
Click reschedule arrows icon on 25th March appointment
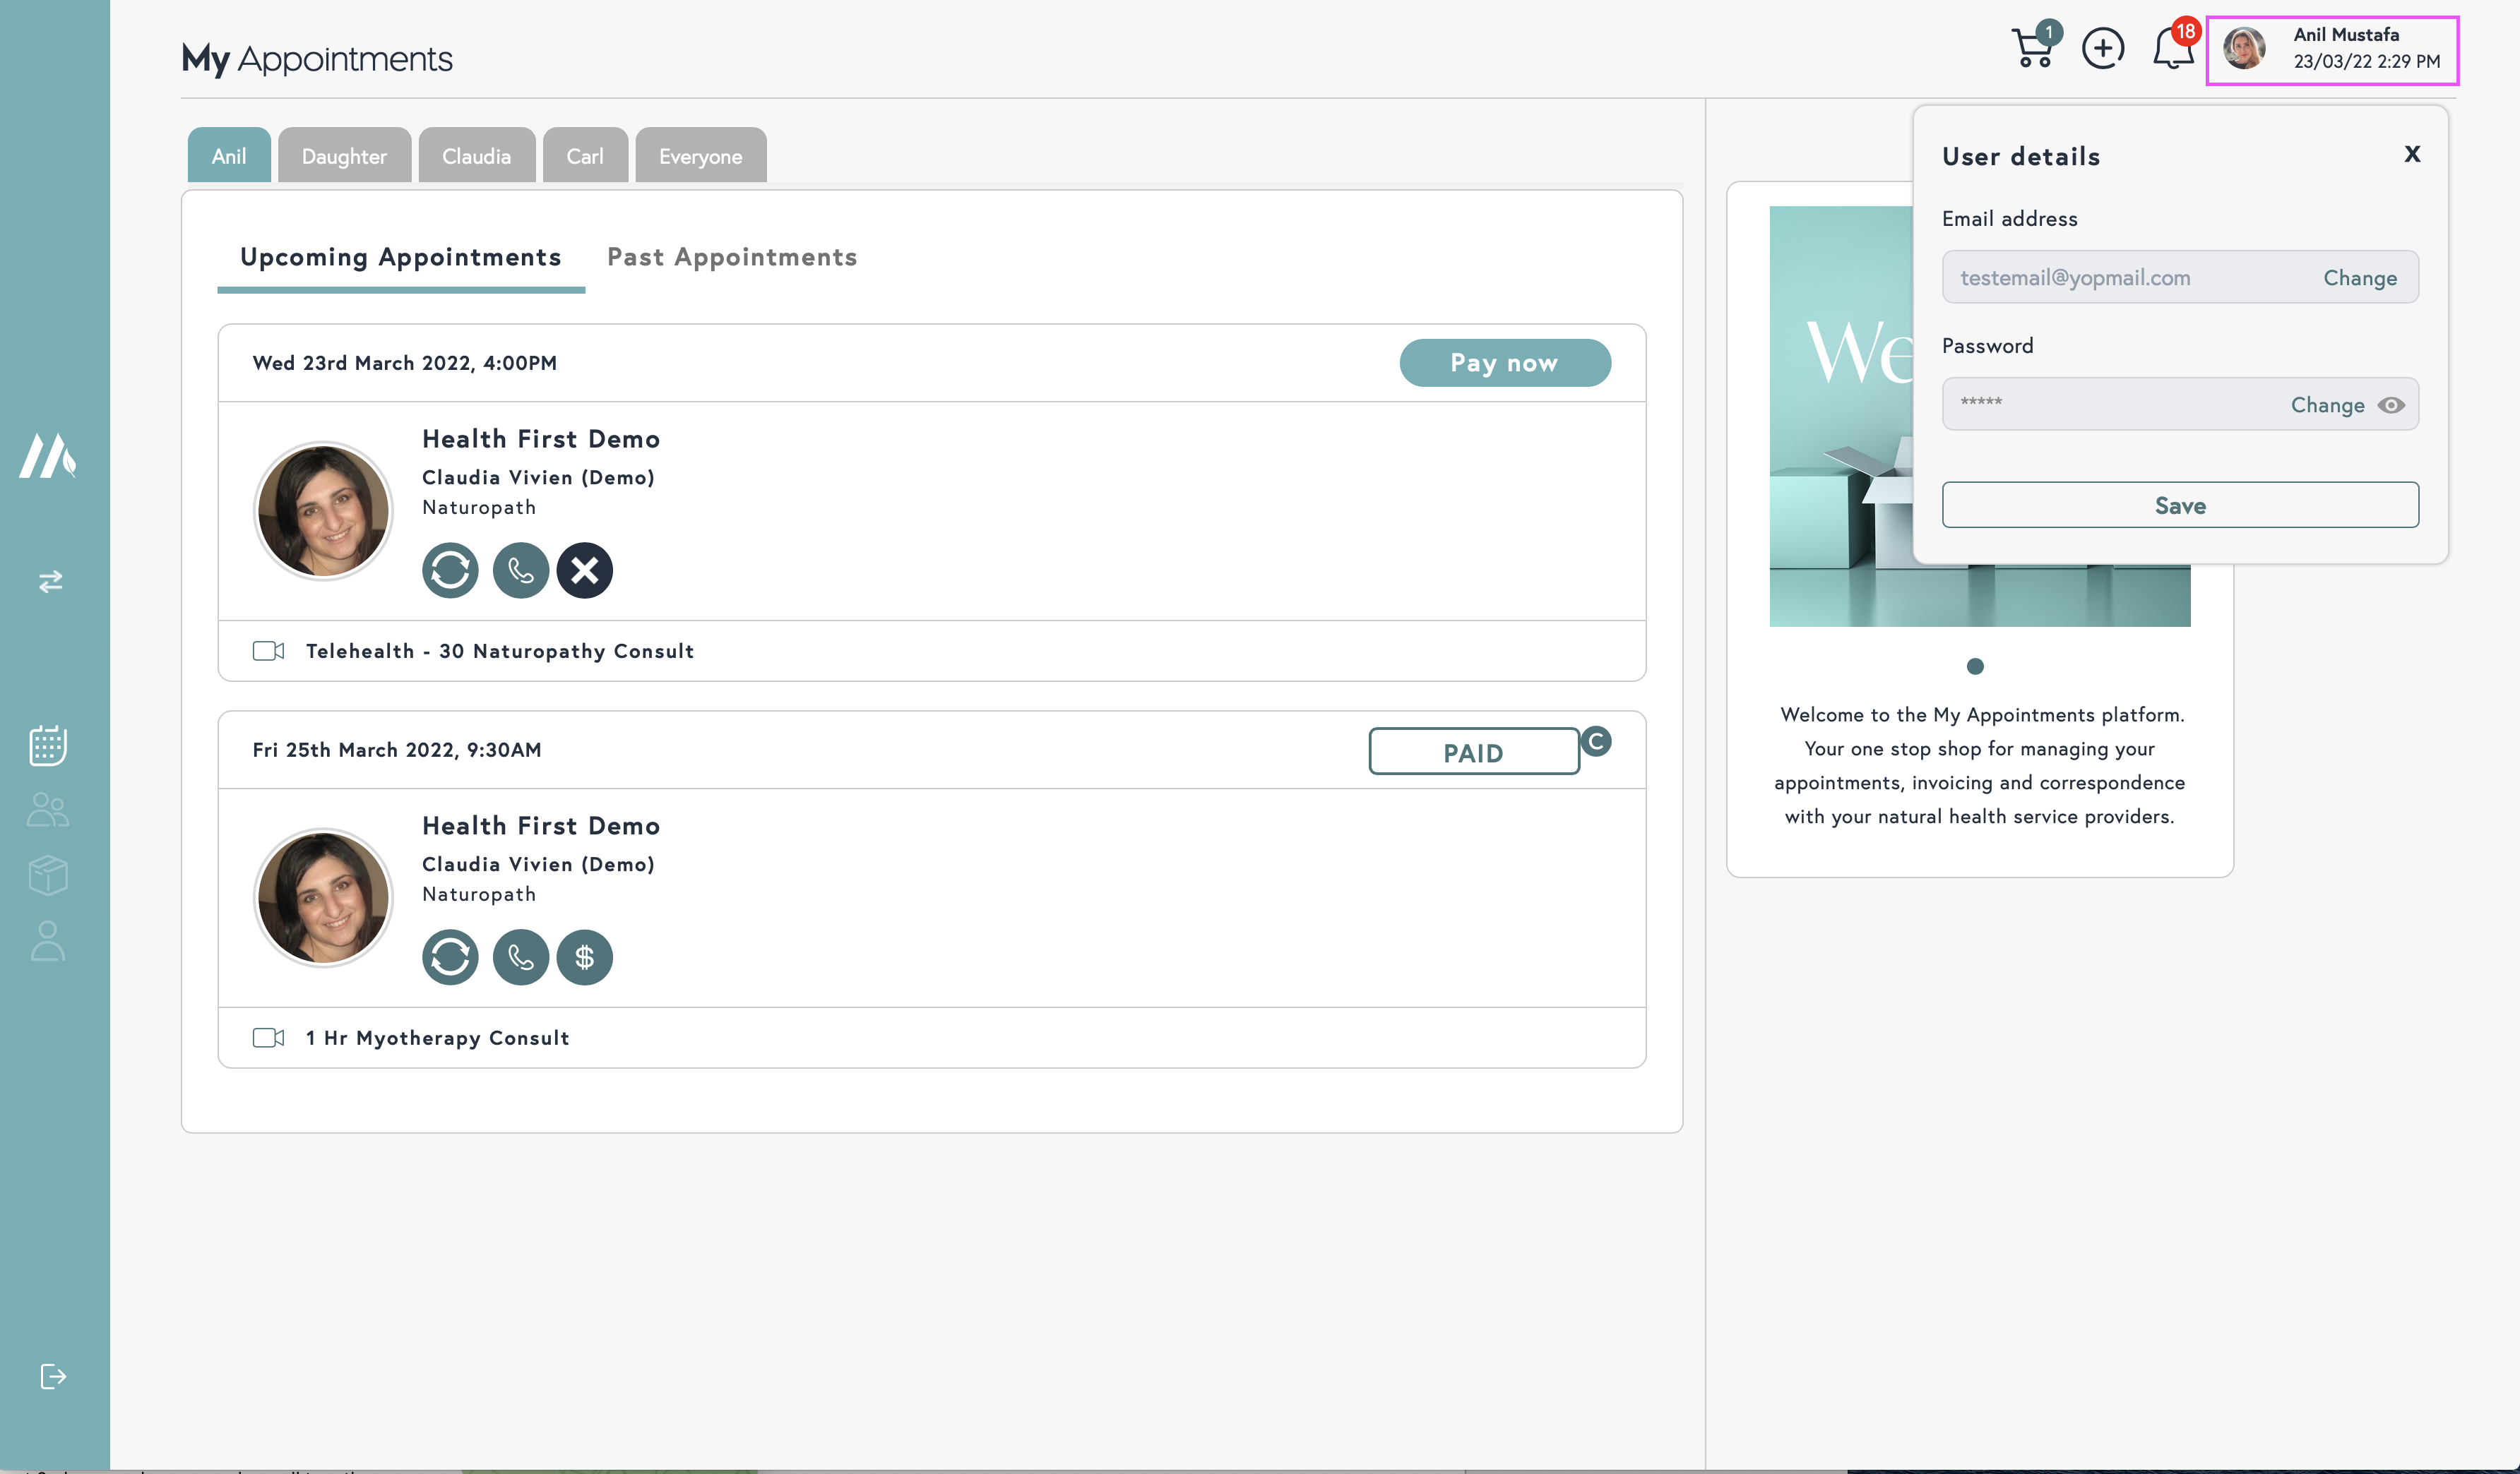(x=450, y=957)
